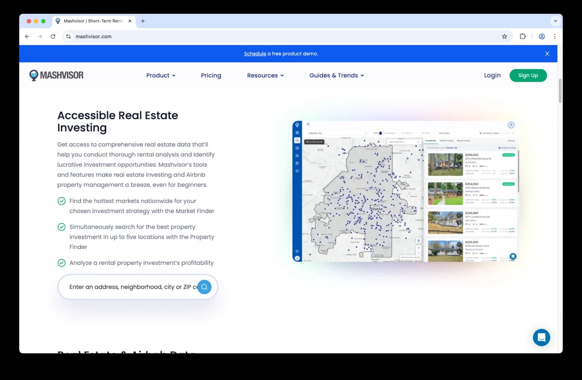Open the browser extensions icon

pos(523,36)
